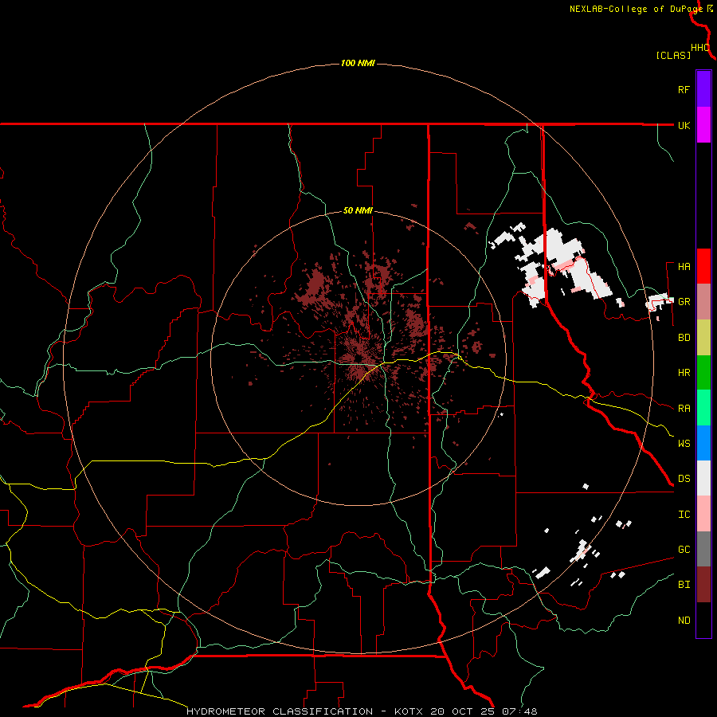Click the RF legend label
Viewport: 717px width, 717px height.
(684, 89)
